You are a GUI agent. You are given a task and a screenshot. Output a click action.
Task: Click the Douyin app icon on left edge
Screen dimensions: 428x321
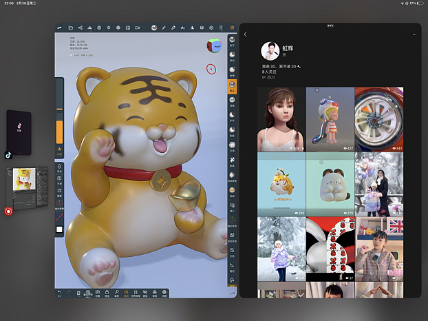point(8,155)
